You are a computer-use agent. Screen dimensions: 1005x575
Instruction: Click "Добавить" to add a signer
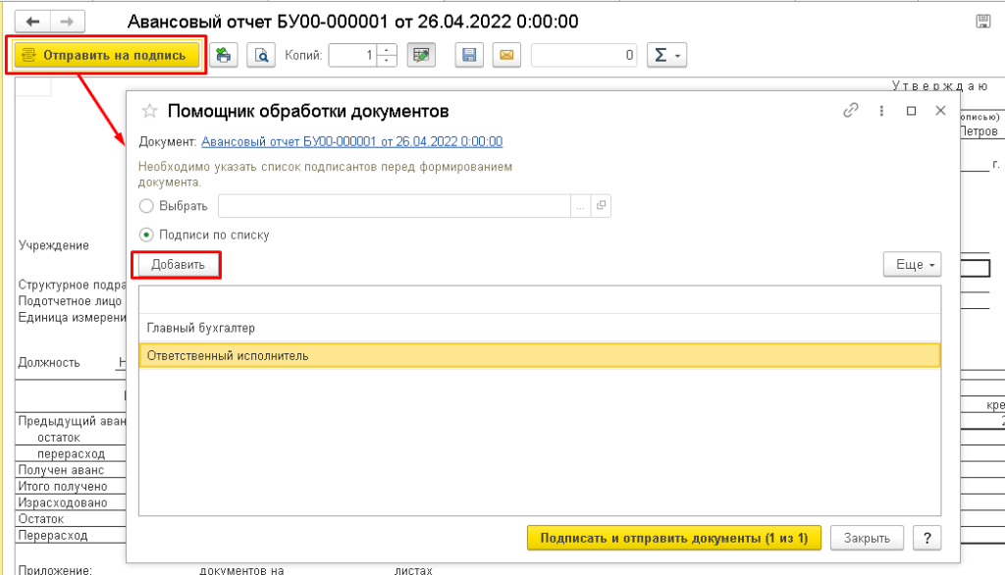click(x=178, y=265)
